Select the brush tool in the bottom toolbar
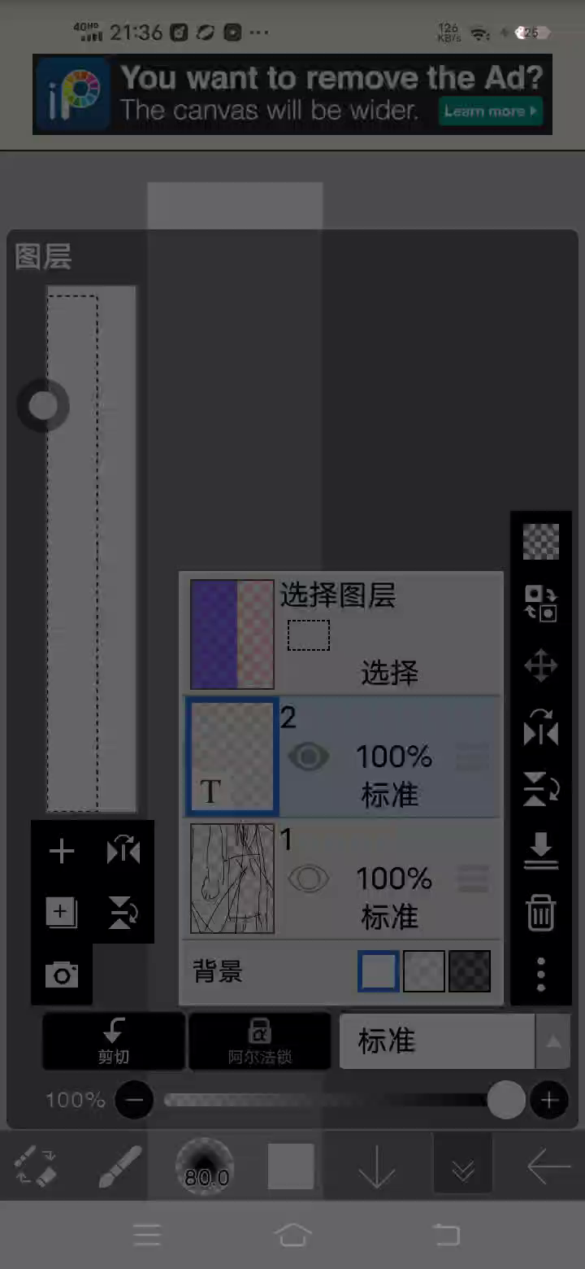The width and height of the screenshot is (585, 1269). [120, 1167]
